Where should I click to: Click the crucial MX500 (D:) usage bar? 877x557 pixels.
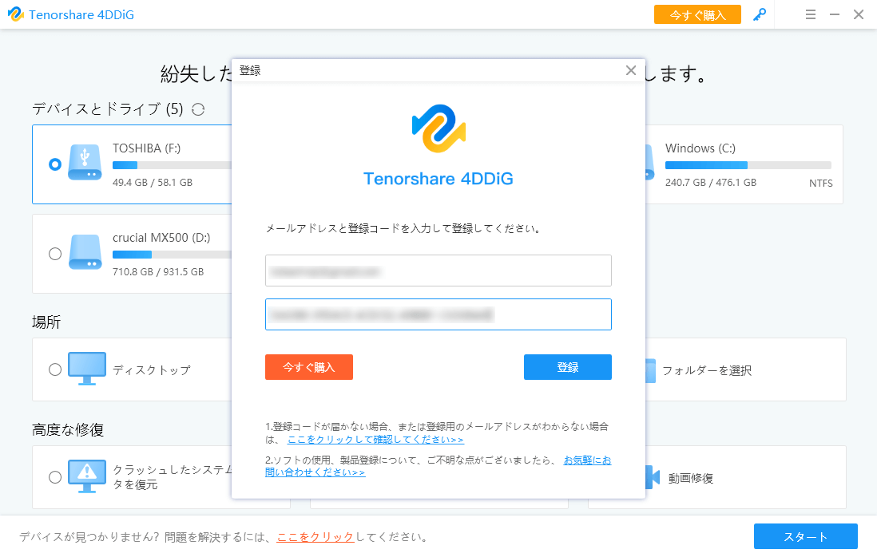click(x=173, y=255)
